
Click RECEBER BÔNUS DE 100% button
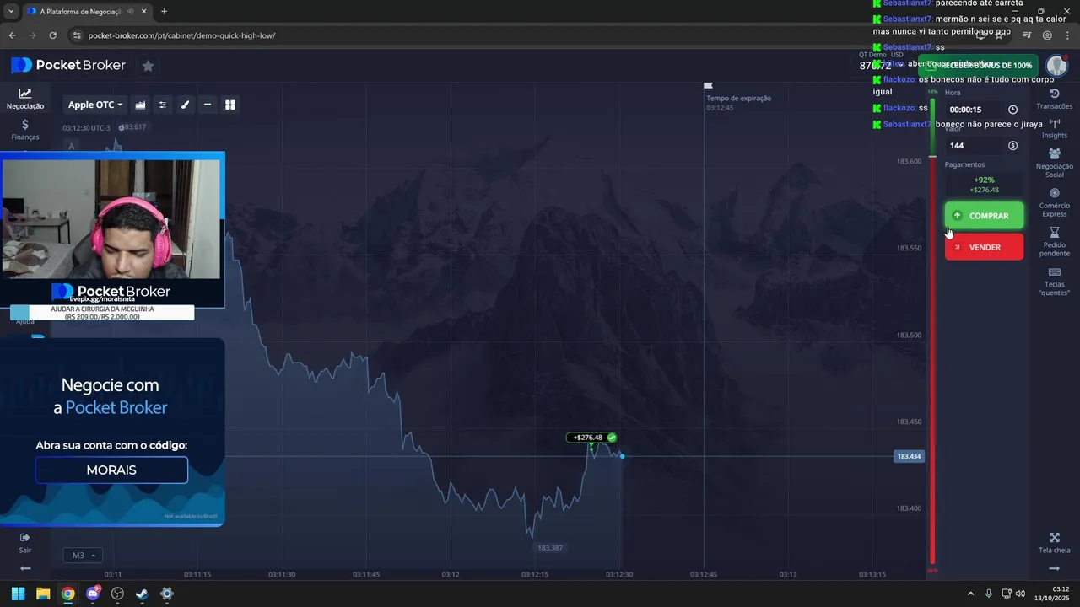(x=979, y=66)
